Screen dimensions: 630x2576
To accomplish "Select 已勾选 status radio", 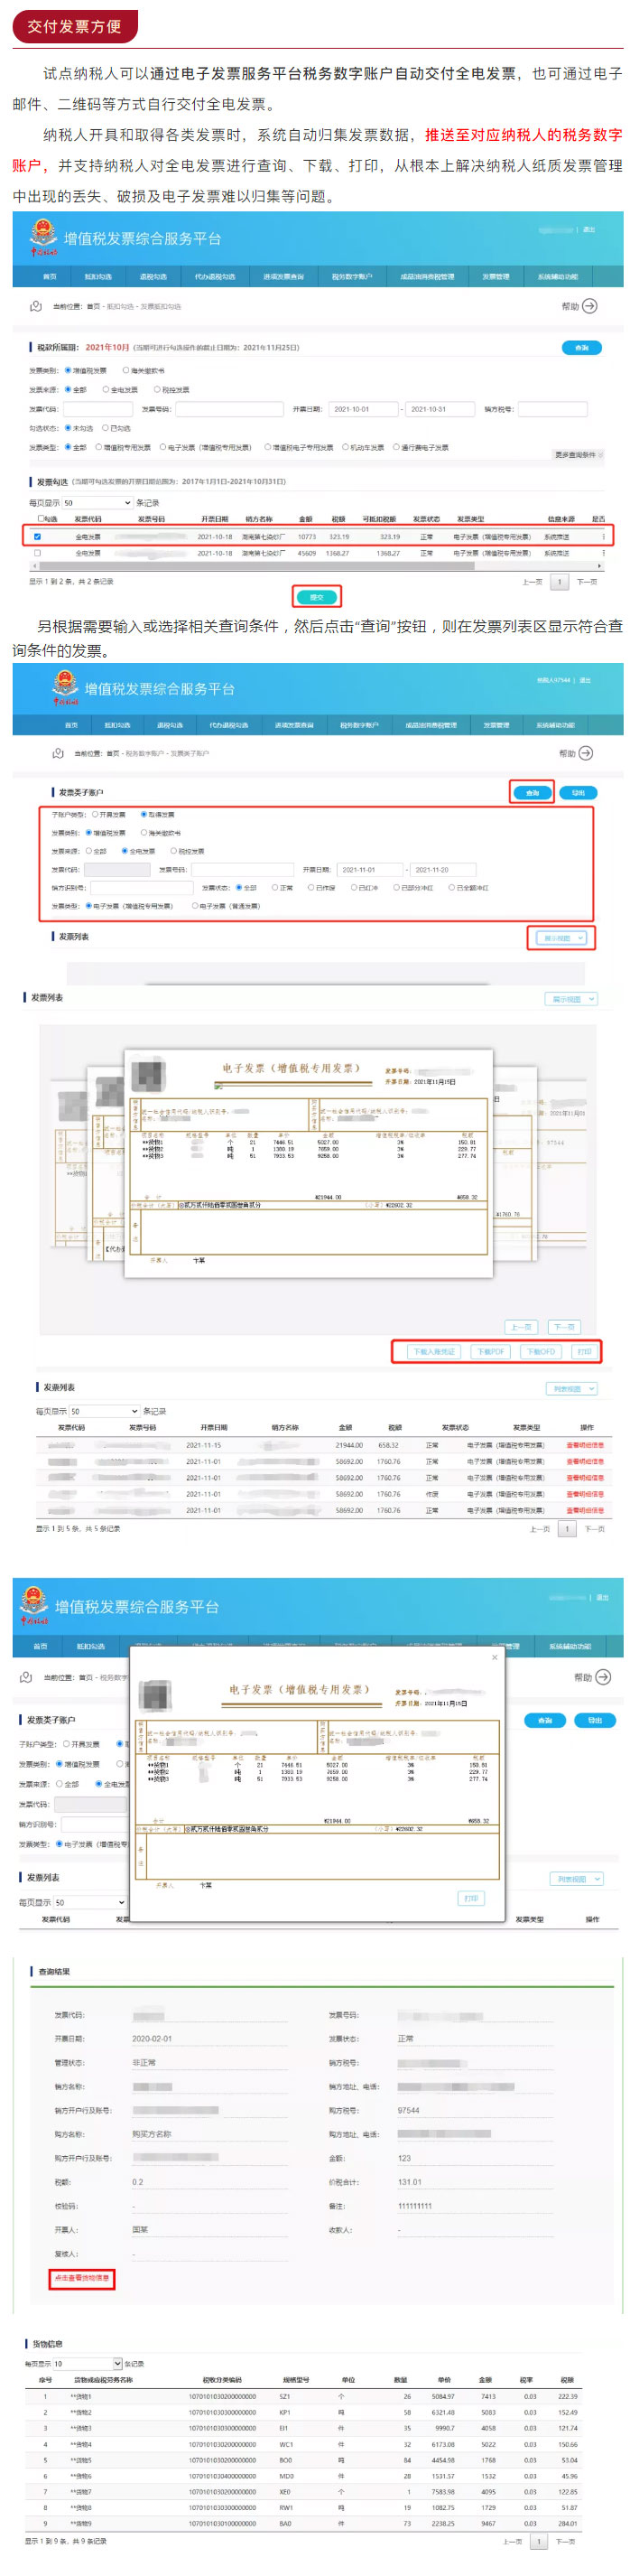I will point(106,428).
